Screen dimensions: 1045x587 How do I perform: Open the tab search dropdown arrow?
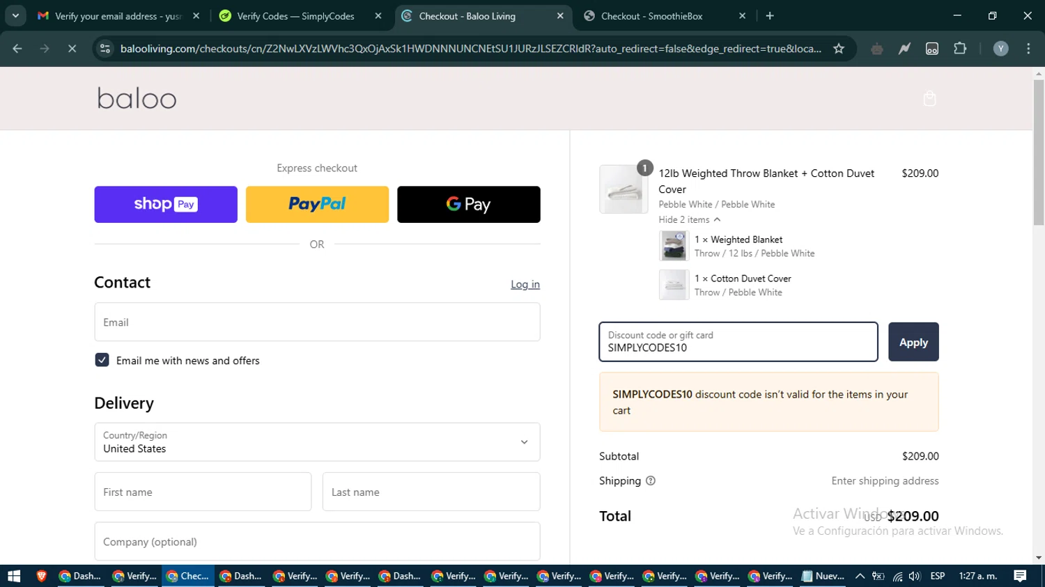(x=15, y=15)
